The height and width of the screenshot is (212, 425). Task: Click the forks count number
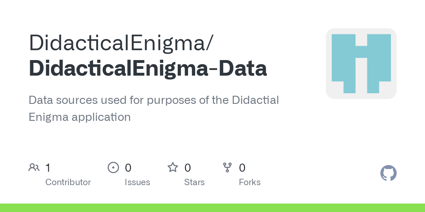(x=242, y=167)
